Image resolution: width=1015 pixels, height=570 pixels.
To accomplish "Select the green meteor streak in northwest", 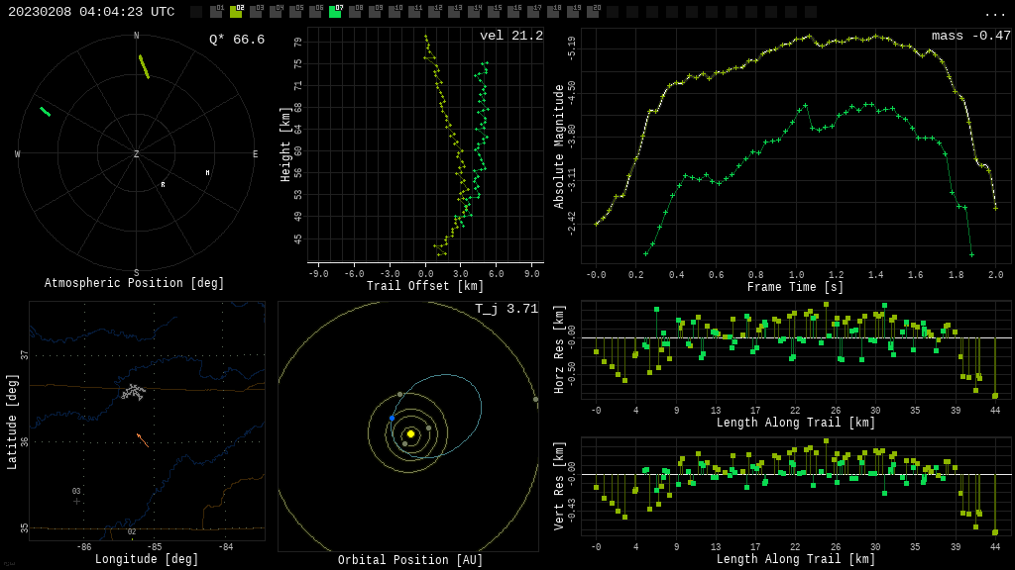I will pos(45,112).
